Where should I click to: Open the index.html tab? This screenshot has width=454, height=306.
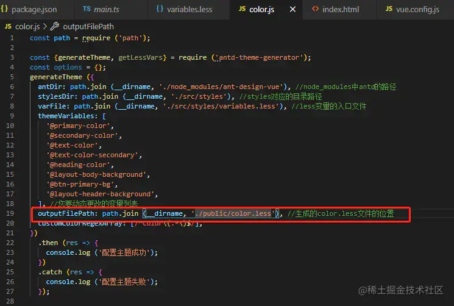click(341, 9)
